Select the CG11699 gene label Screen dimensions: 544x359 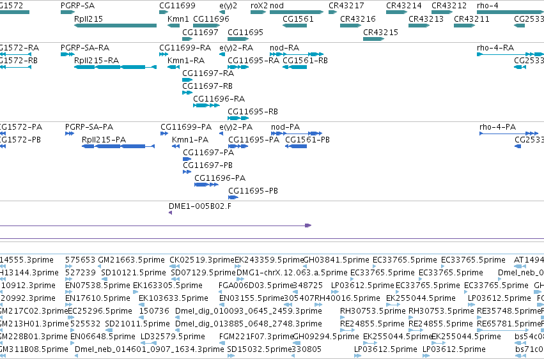coord(177,6)
